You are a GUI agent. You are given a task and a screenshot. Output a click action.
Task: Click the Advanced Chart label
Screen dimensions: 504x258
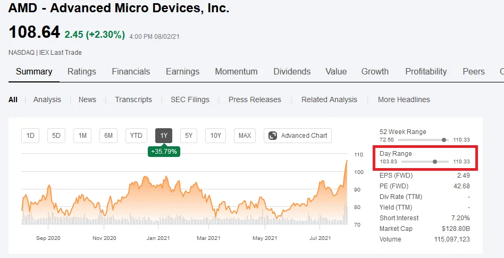(x=304, y=136)
